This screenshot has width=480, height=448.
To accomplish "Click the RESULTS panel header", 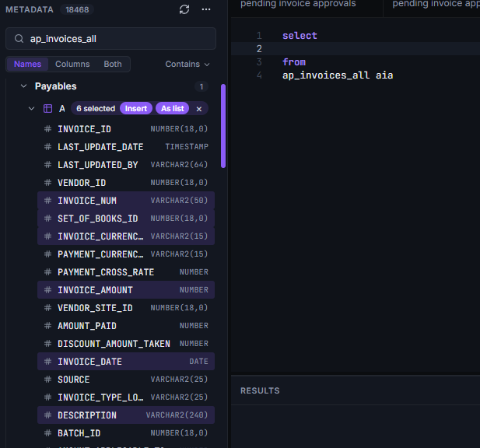I will coord(260,390).
